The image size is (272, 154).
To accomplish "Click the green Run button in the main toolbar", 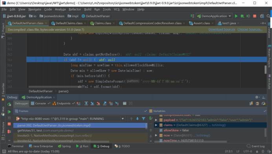I will [x=236, y=16].
